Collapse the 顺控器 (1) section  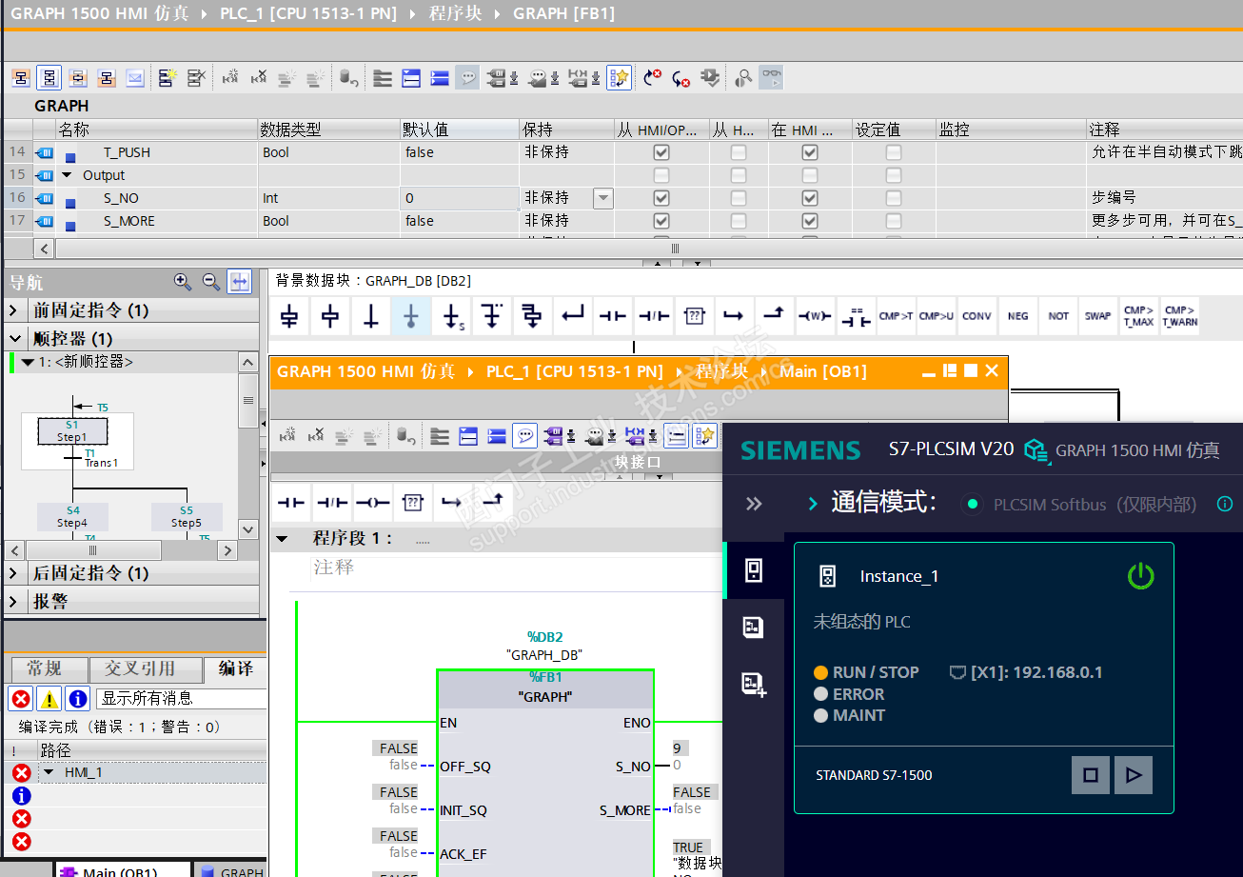[14, 338]
